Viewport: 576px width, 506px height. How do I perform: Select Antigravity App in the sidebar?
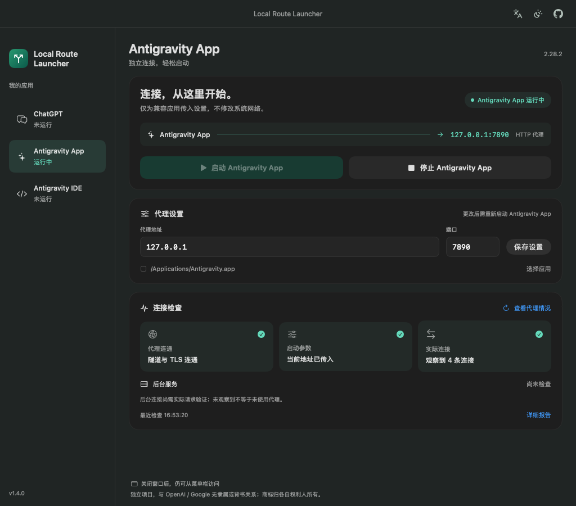click(x=57, y=156)
